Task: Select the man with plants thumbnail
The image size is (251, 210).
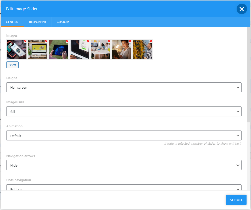Action: (142, 50)
